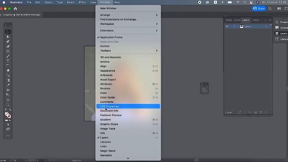Viewport: 288px width, 162px height.
Task: Open the Asset Export panel
Action: (x=128, y=80)
